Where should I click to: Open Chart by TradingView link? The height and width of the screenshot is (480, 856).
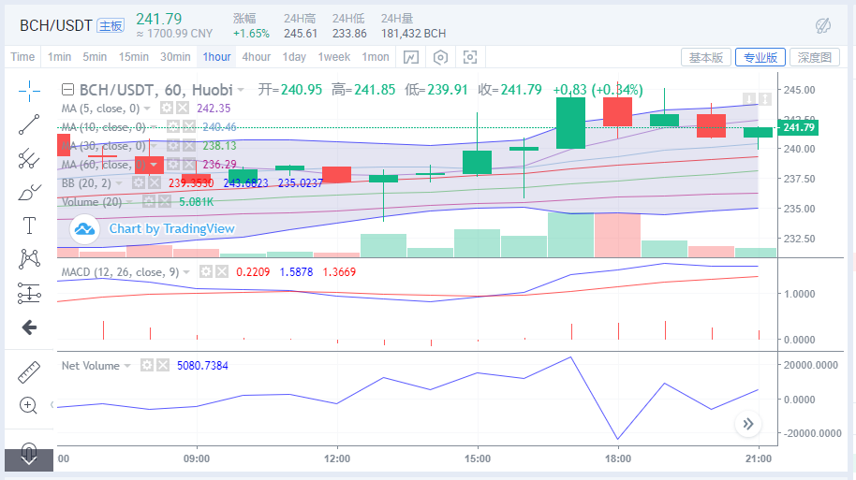pos(172,228)
